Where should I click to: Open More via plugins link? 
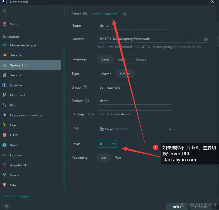pos(18,196)
